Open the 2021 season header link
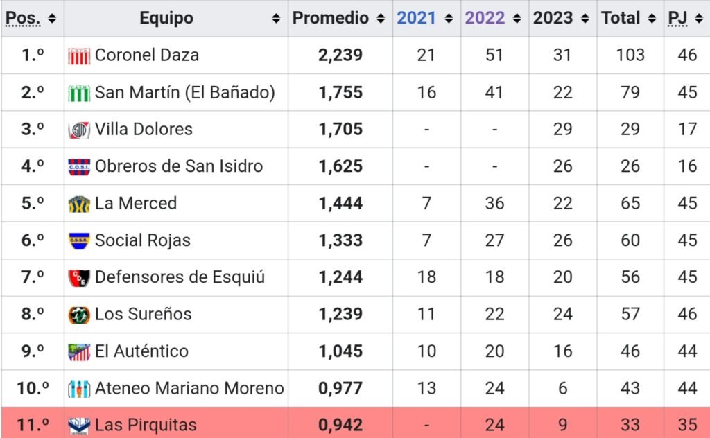The image size is (710, 438). coord(416,18)
